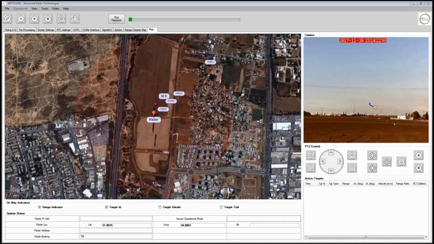Screen dimensions: 434x244
Task: Click the '700(m)' range label on map
Action: pyautogui.click(x=210, y=62)
